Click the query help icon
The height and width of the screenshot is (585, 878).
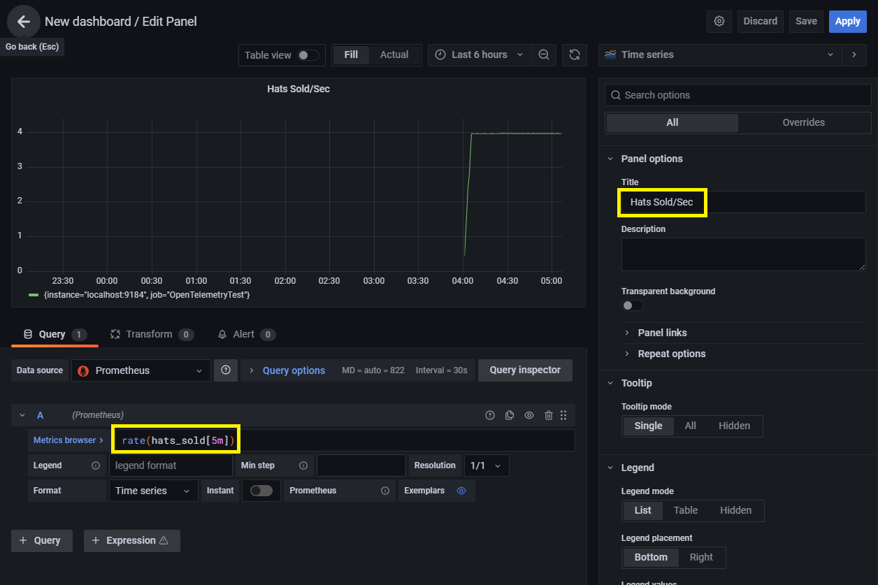(489, 414)
